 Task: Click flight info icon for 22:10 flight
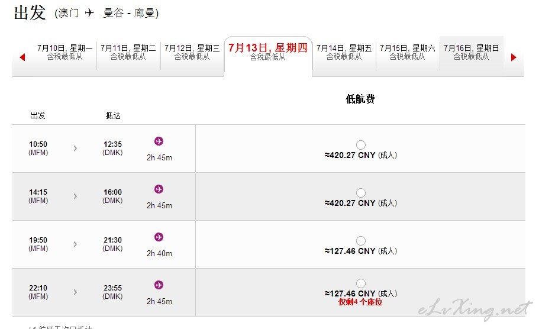tap(159, 285)
